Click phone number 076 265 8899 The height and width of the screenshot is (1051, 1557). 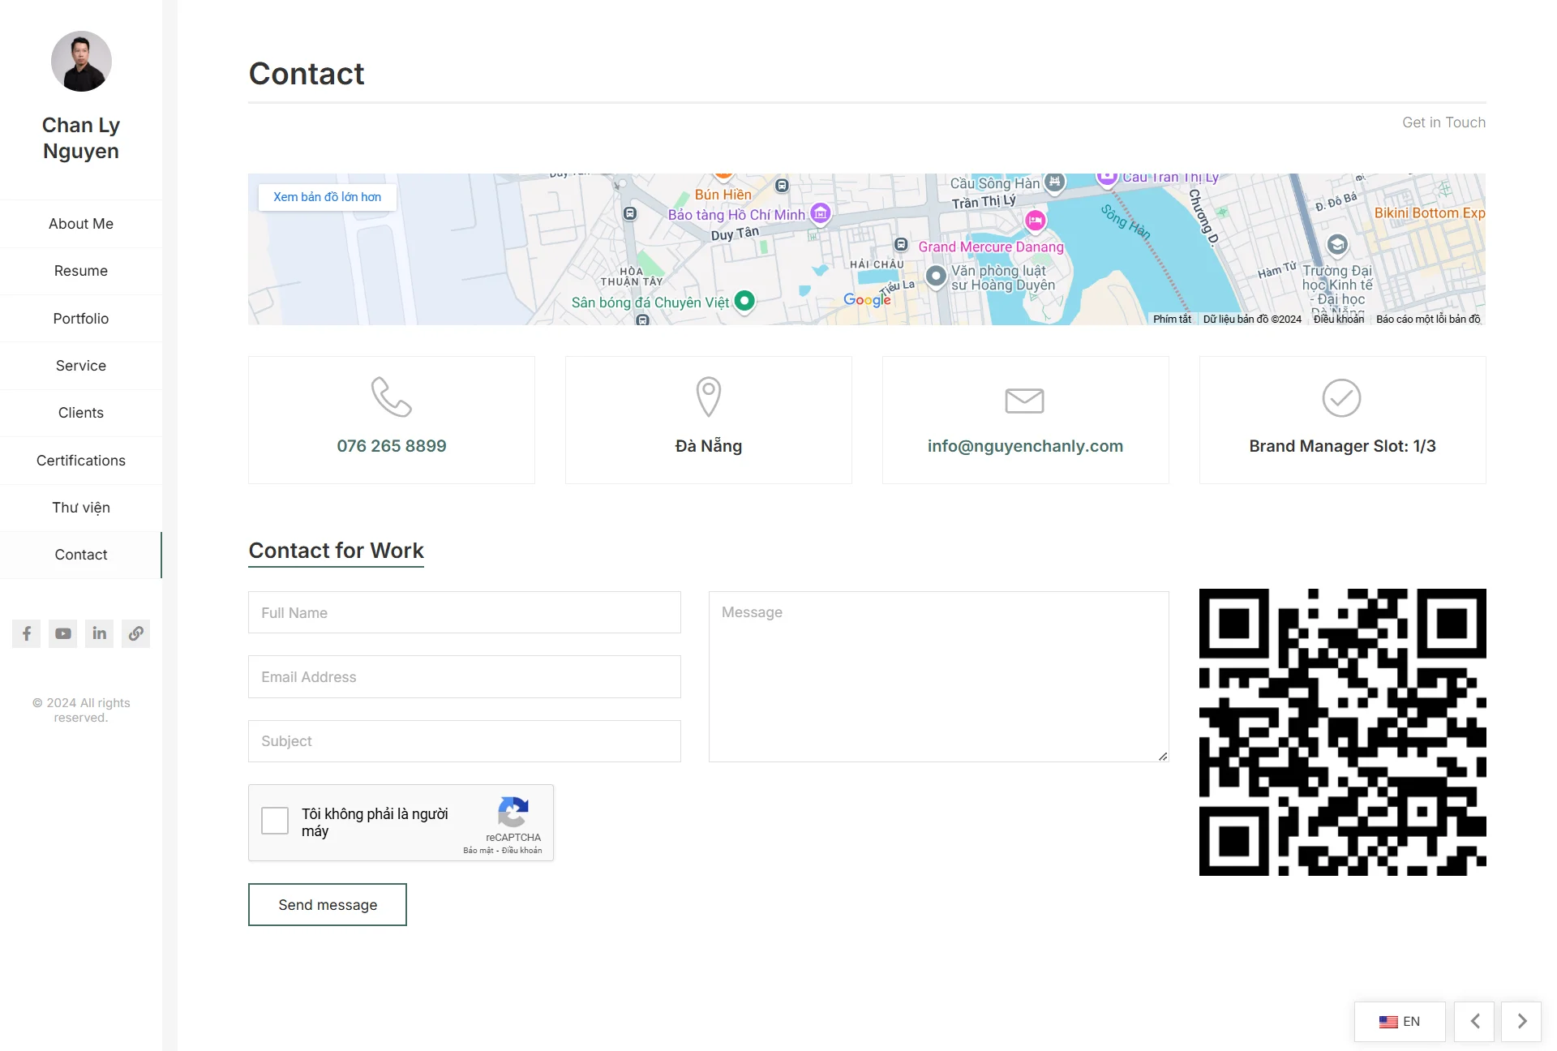coord(392,446)
